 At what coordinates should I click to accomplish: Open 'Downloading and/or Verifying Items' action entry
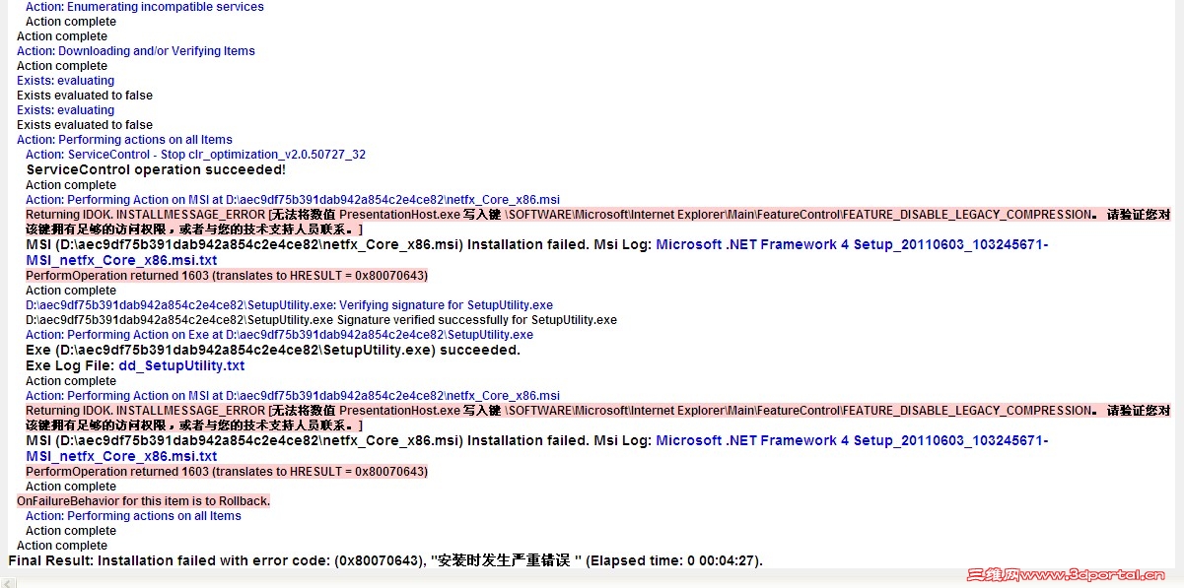(x=136, y=51)
